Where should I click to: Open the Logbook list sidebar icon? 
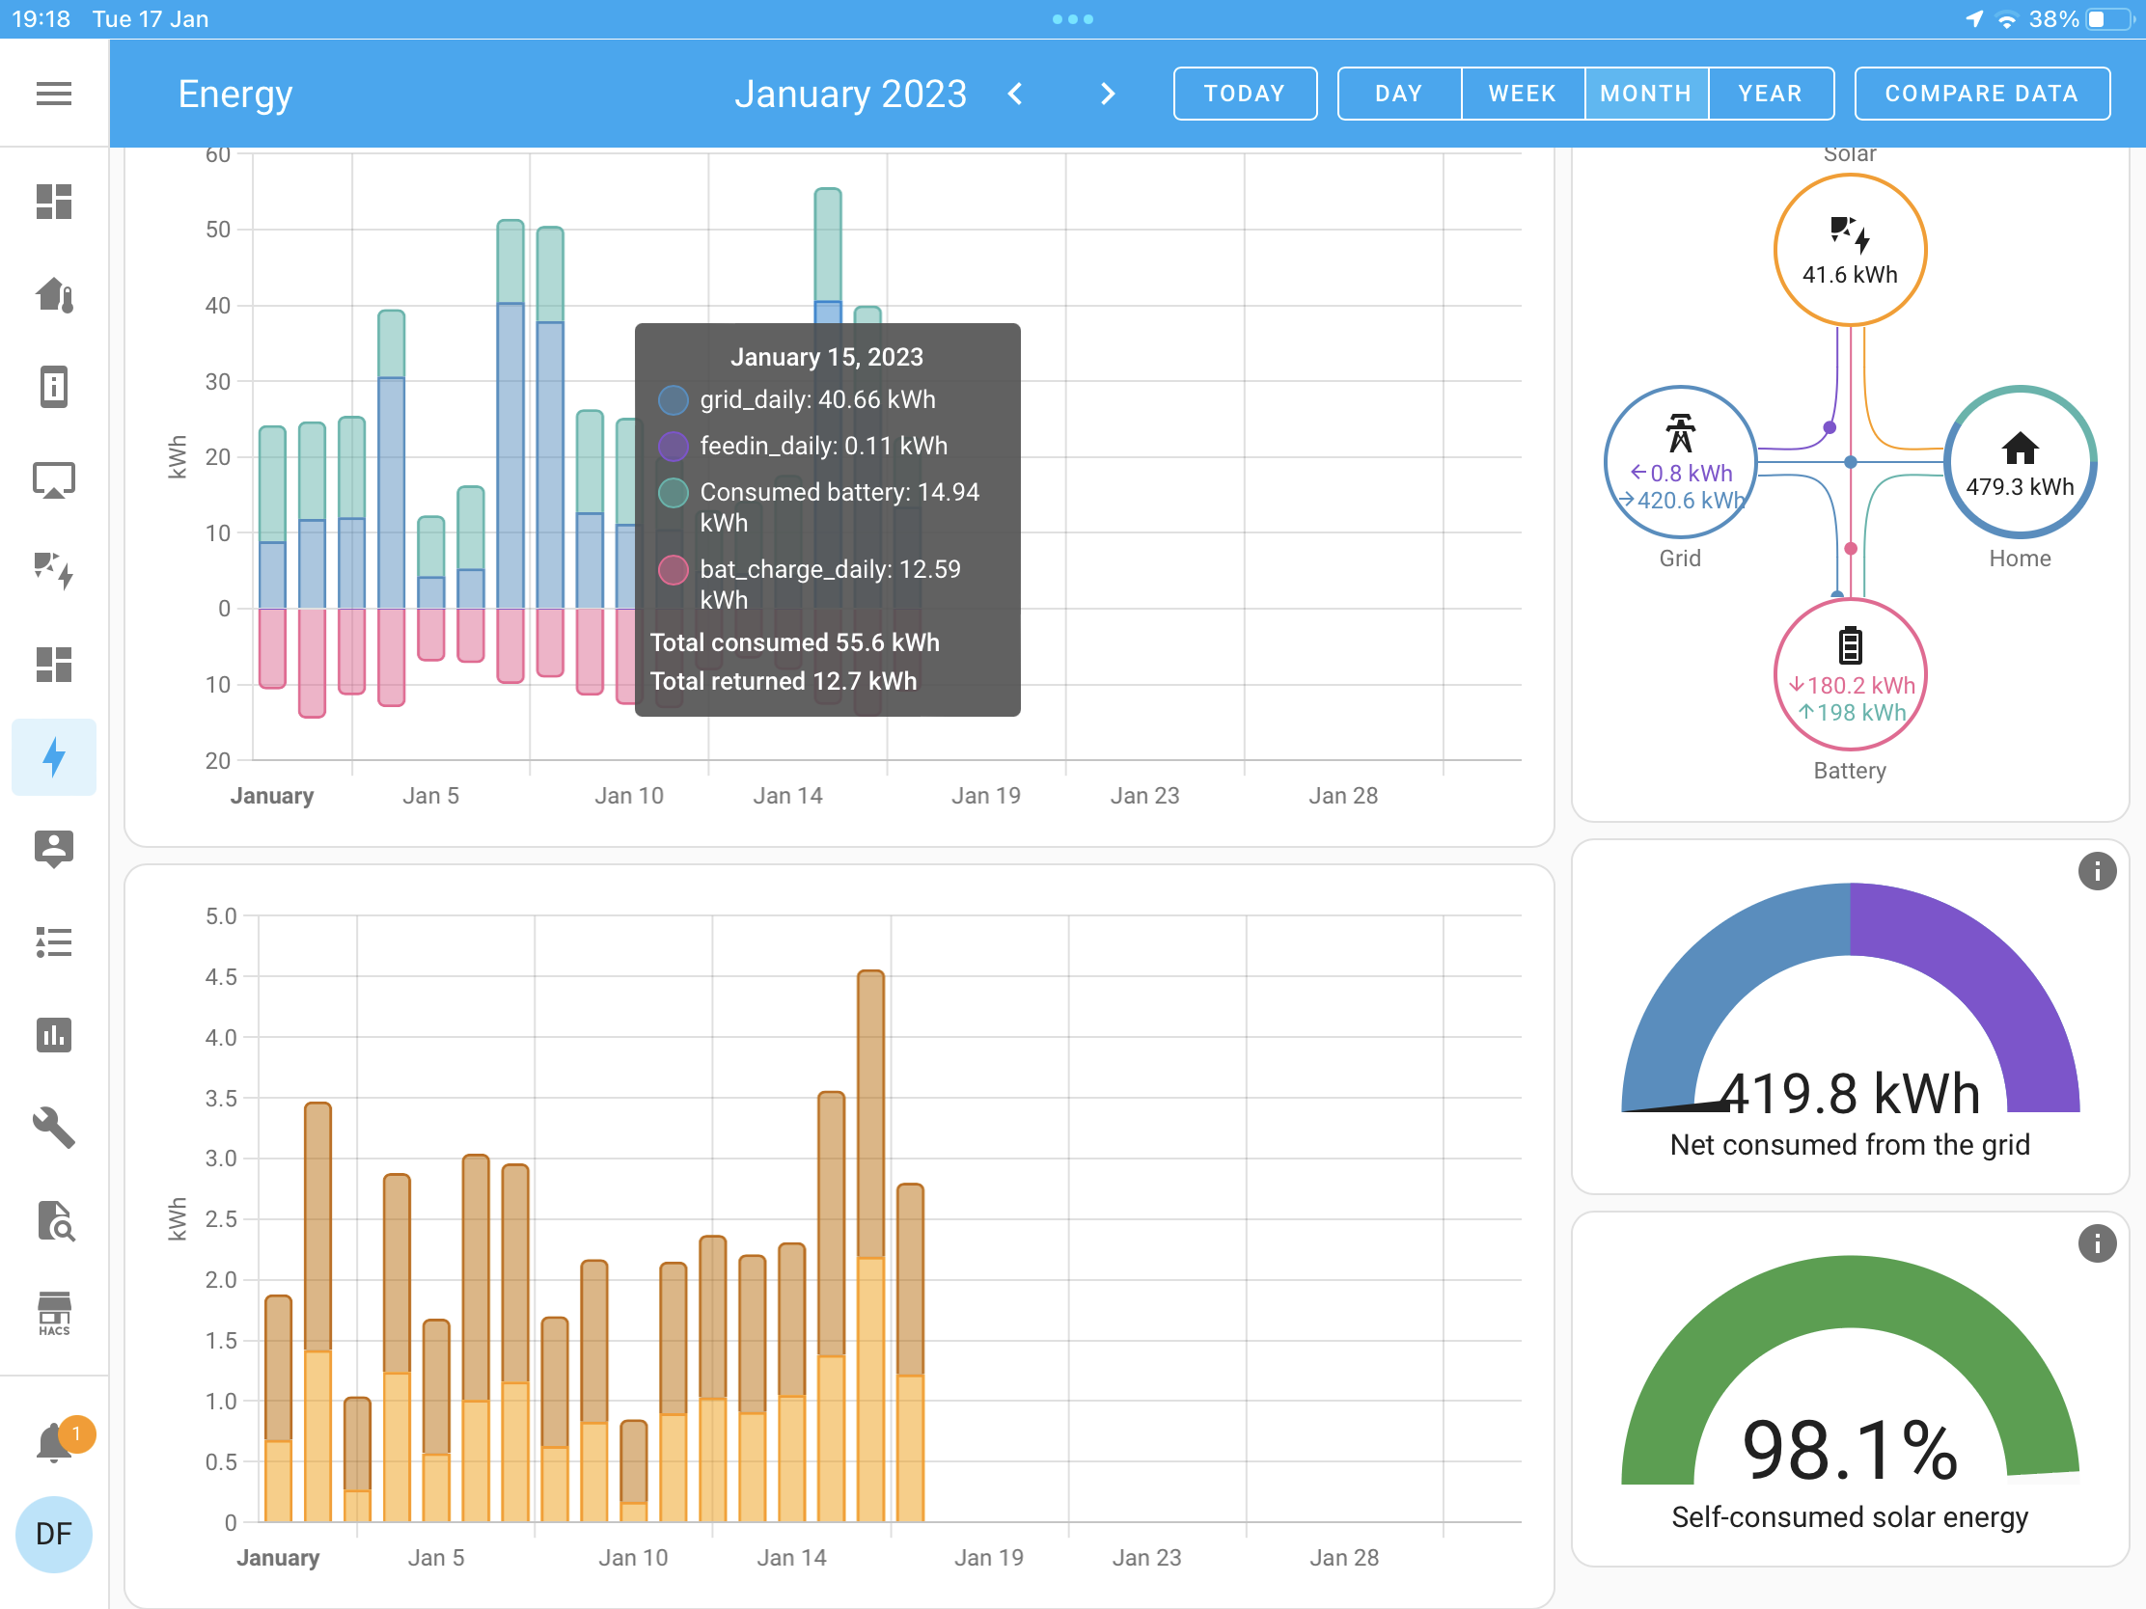click(x=53, y=942)
